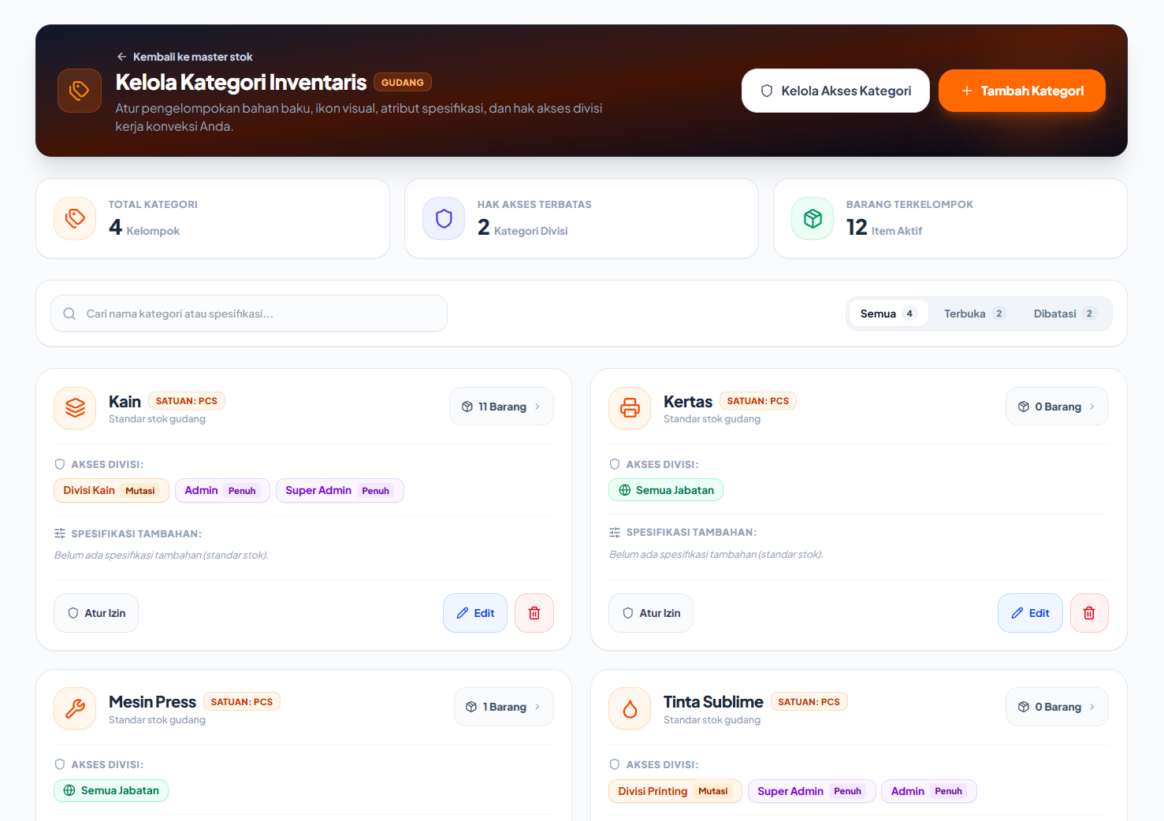
Task: Select the Semua filter tab
Action: coord(888,314)
